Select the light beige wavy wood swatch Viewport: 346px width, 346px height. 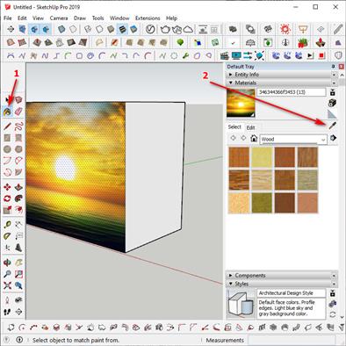(262, 180)
